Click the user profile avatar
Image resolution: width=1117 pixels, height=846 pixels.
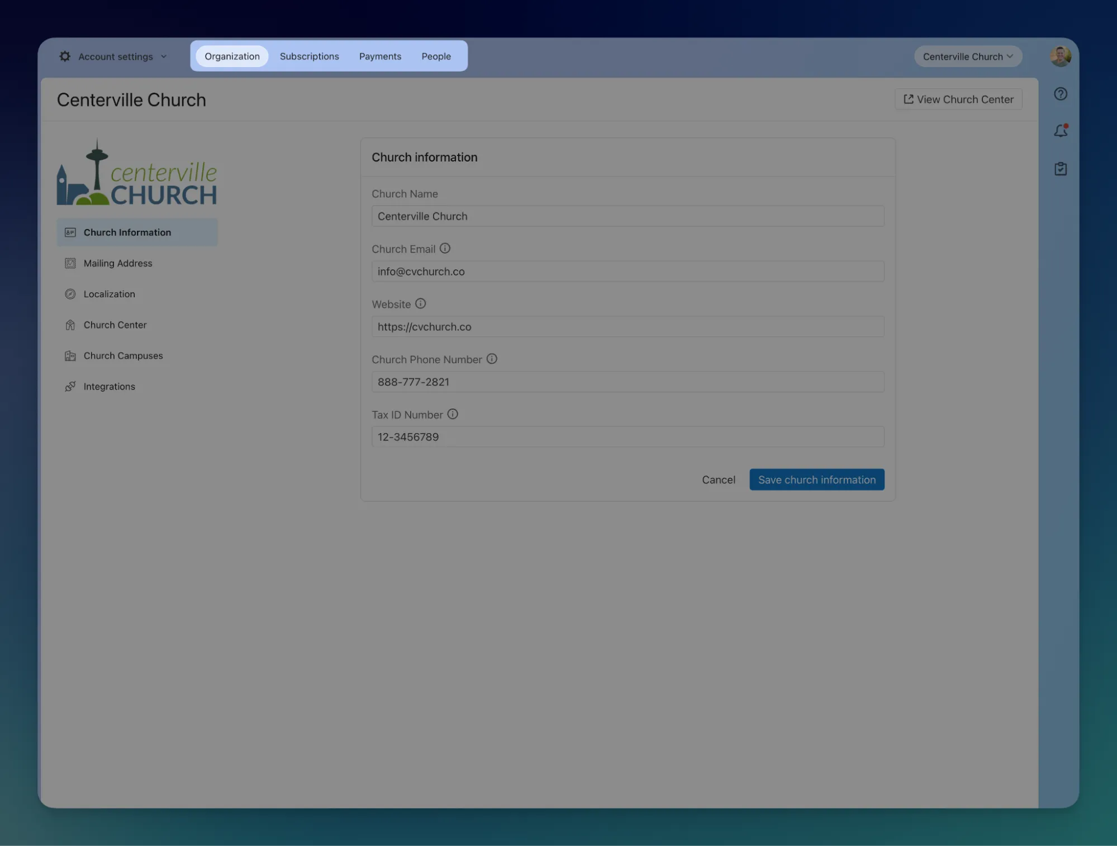[1060, 56]
